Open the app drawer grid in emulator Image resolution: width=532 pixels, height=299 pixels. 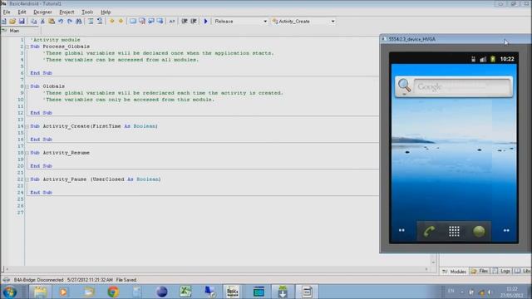click(454, 231)
